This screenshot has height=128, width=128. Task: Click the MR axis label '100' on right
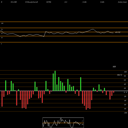[125, 72]
